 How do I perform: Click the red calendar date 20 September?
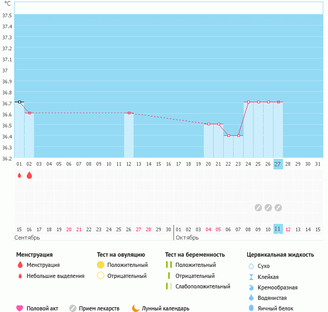69,229
